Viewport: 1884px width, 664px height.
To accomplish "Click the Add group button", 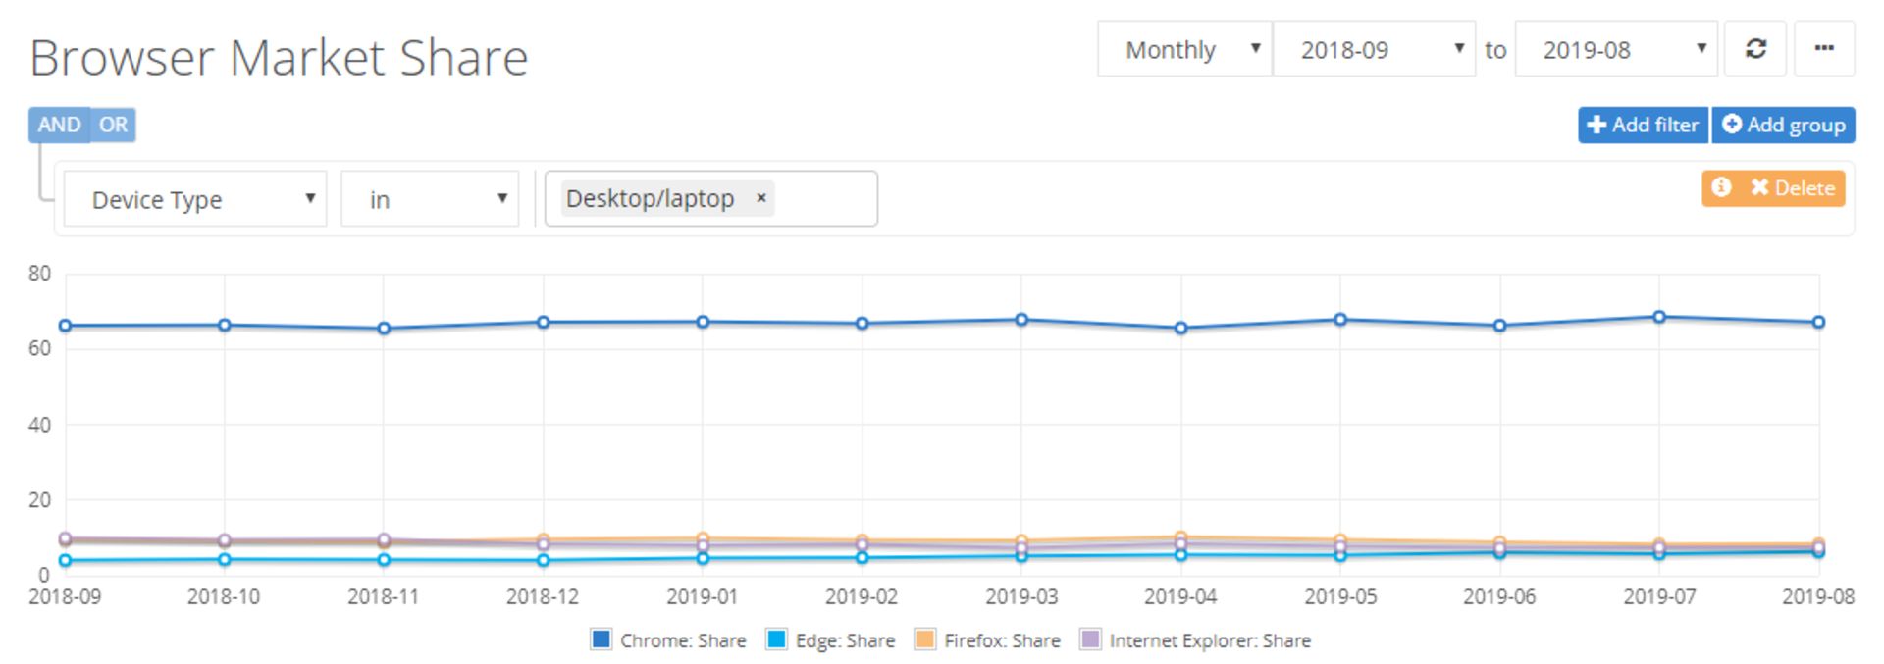I will (1784, 125).
